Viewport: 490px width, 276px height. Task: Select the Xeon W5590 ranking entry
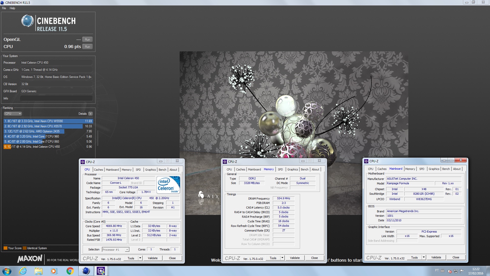[x=48, y=121]
